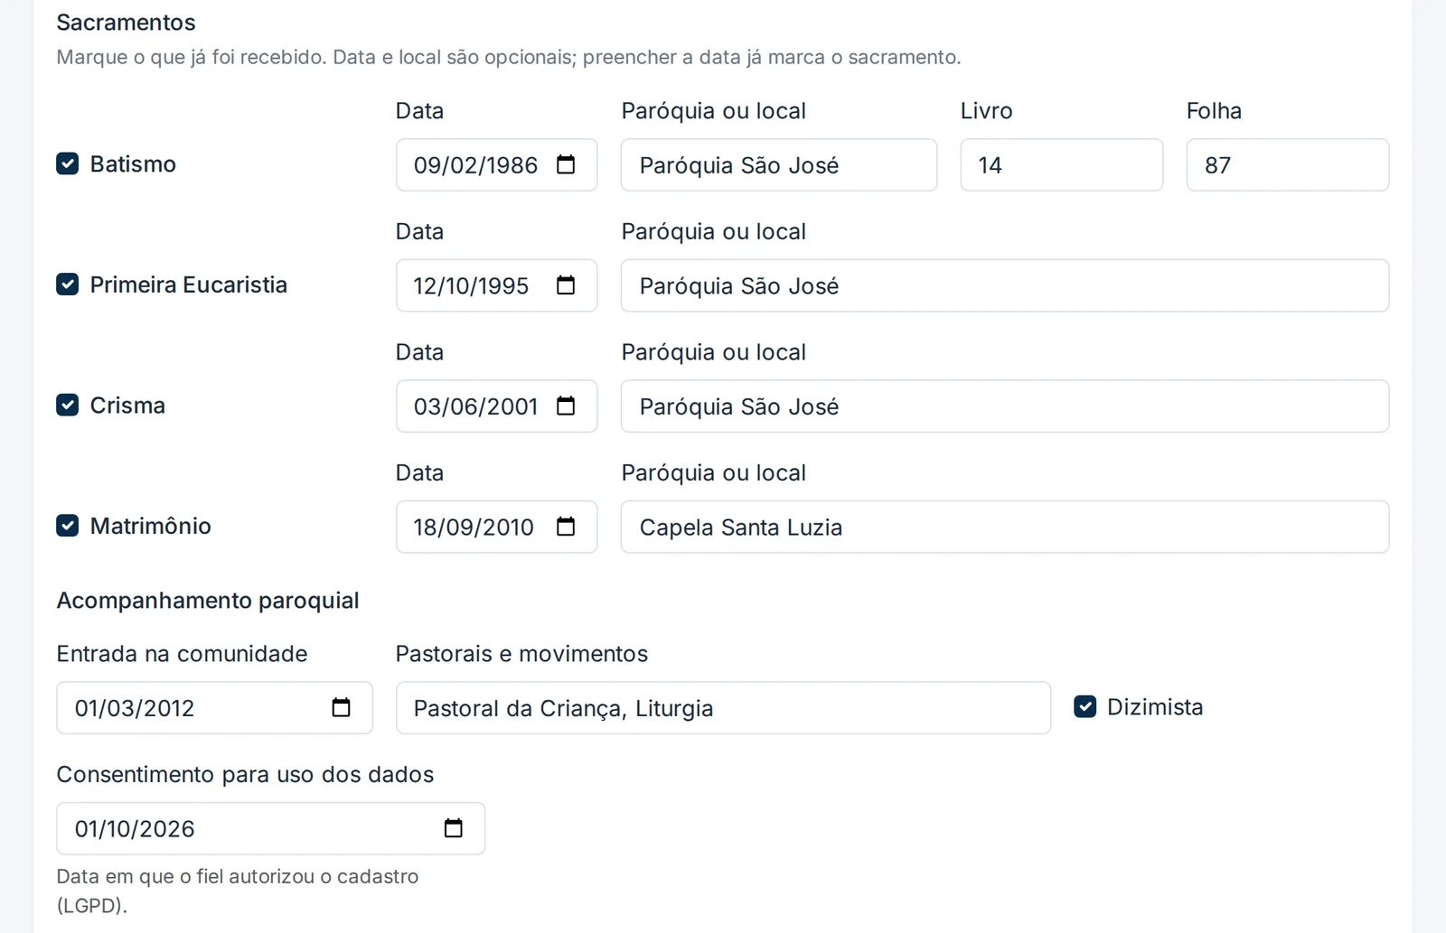
Task: Click the Entrada na comunidade label
Action: pyautogui.click(x=182, y=654)
